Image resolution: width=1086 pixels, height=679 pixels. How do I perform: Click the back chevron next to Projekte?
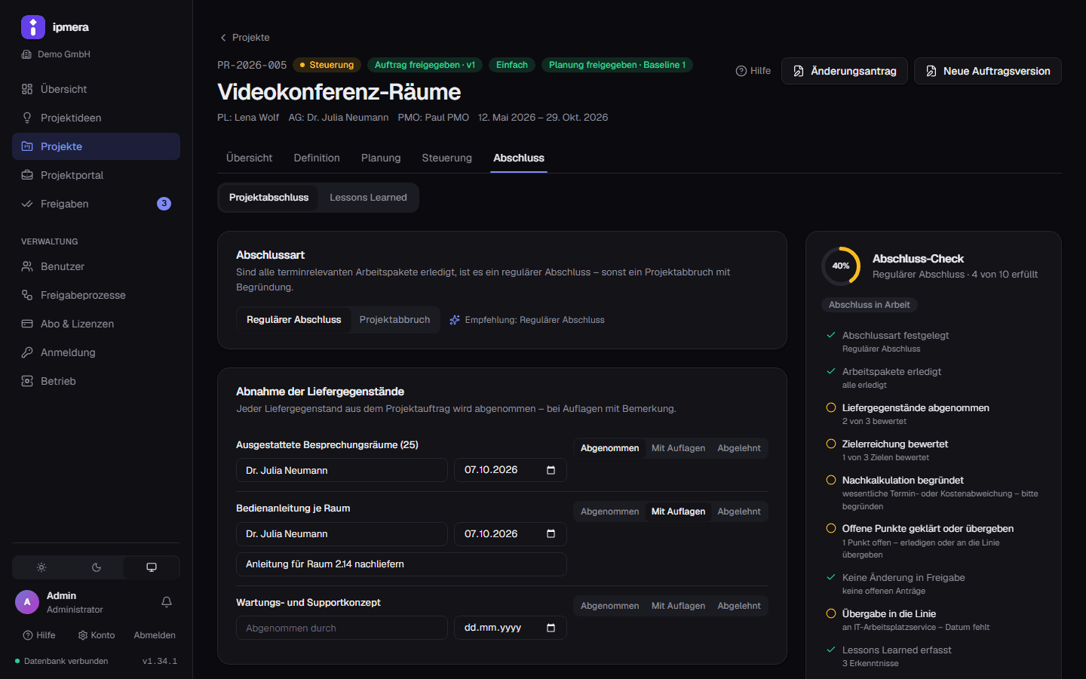[x=222, y=38]
